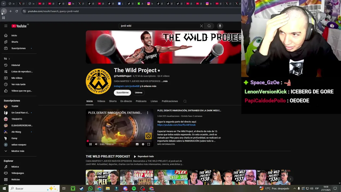341x192 pixels.
Task: Open Wild Project #338 episode thumbnail
Action: click(x=205, y=177)
